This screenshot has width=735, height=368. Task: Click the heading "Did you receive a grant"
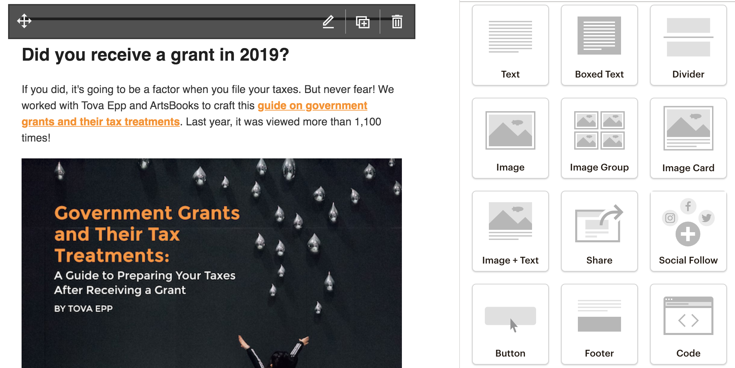tap(155, 55)
